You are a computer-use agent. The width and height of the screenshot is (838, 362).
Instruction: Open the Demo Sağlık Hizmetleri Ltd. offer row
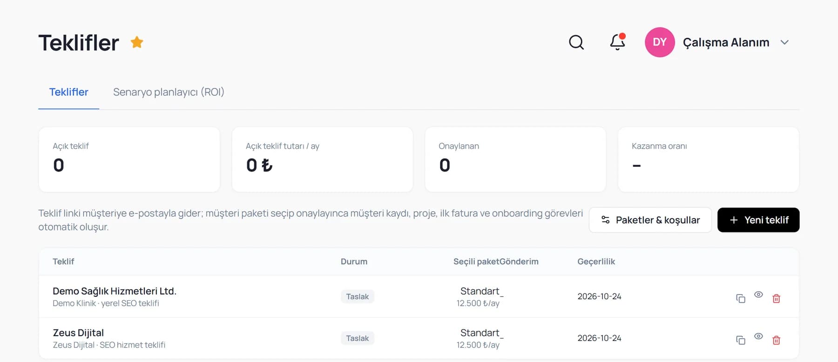(x=419, y=296)
